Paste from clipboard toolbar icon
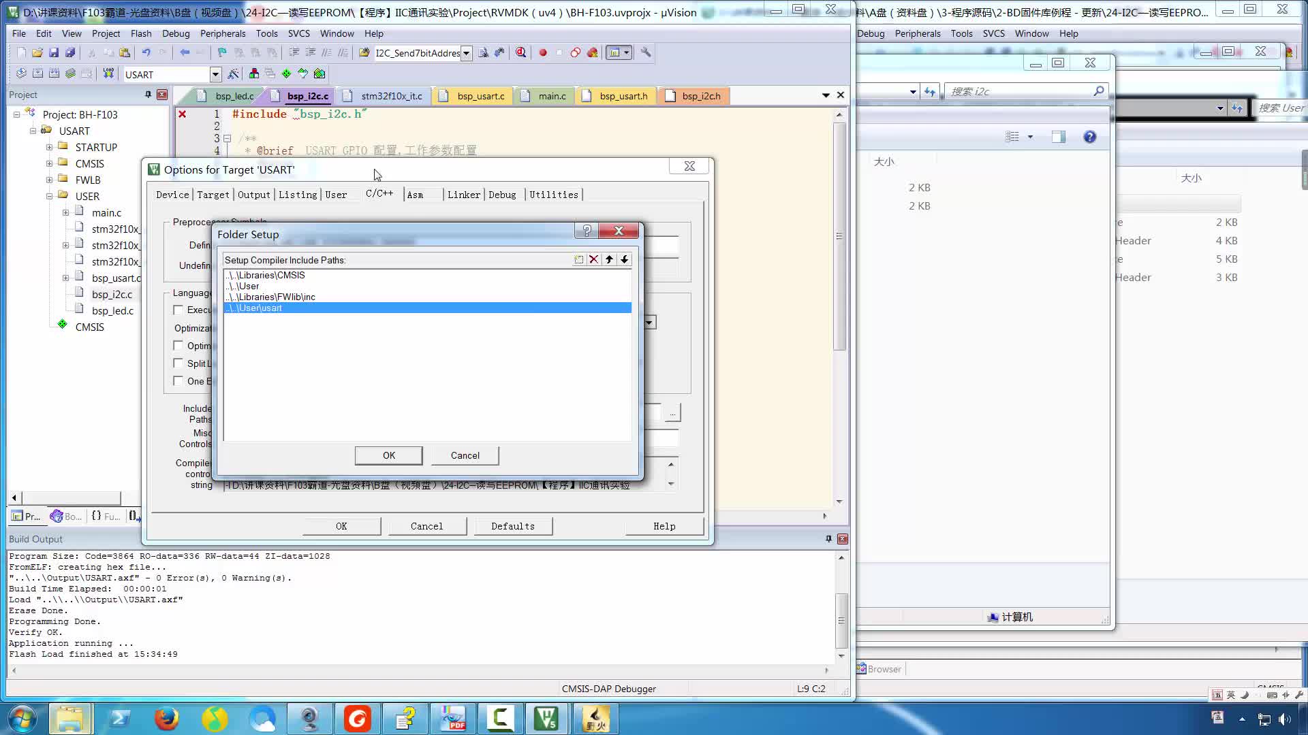 click(125, 52)
